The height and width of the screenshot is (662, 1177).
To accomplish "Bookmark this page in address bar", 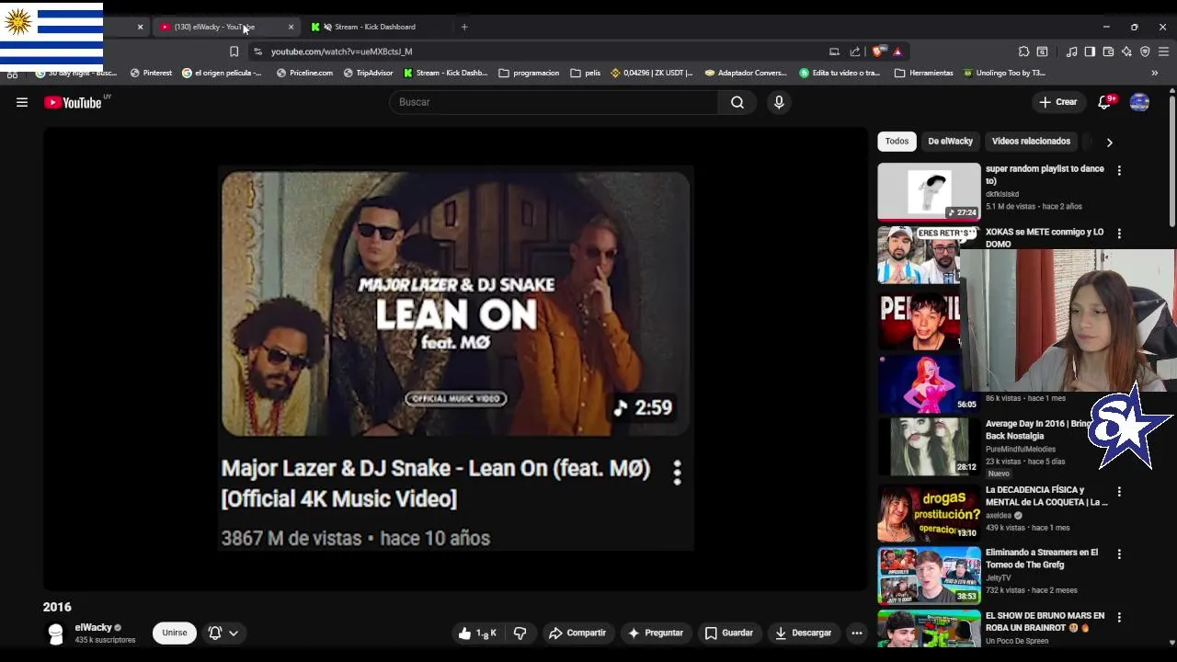I will (234, 51).
